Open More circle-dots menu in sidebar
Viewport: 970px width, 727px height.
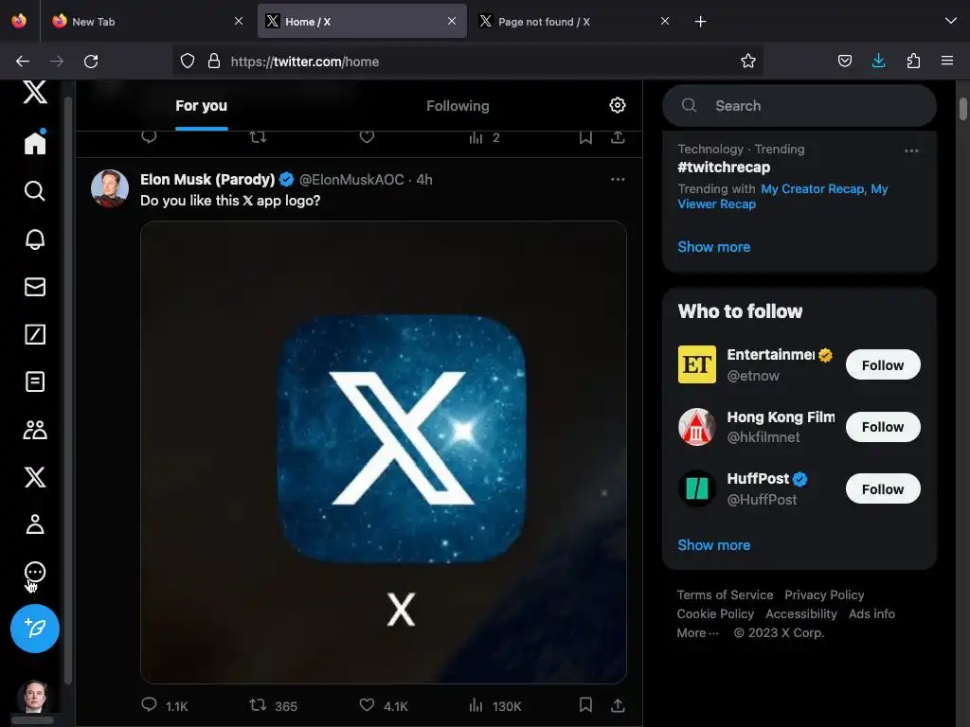(35, 573)
